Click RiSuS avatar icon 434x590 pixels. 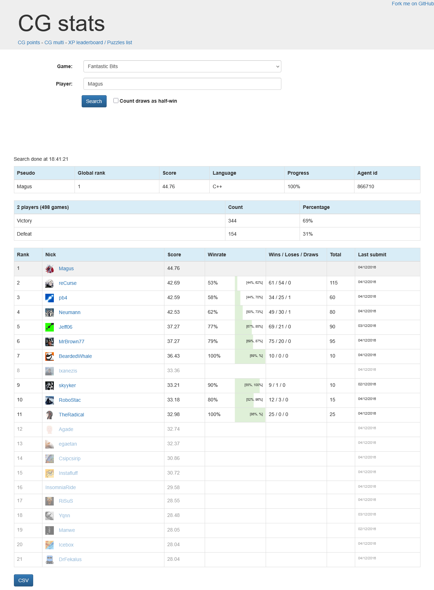click(50, 501)
